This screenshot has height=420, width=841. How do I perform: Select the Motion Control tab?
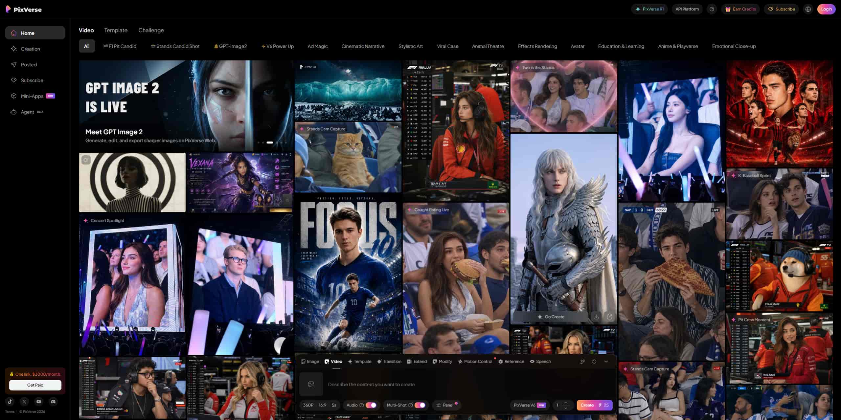coord(475,362)
